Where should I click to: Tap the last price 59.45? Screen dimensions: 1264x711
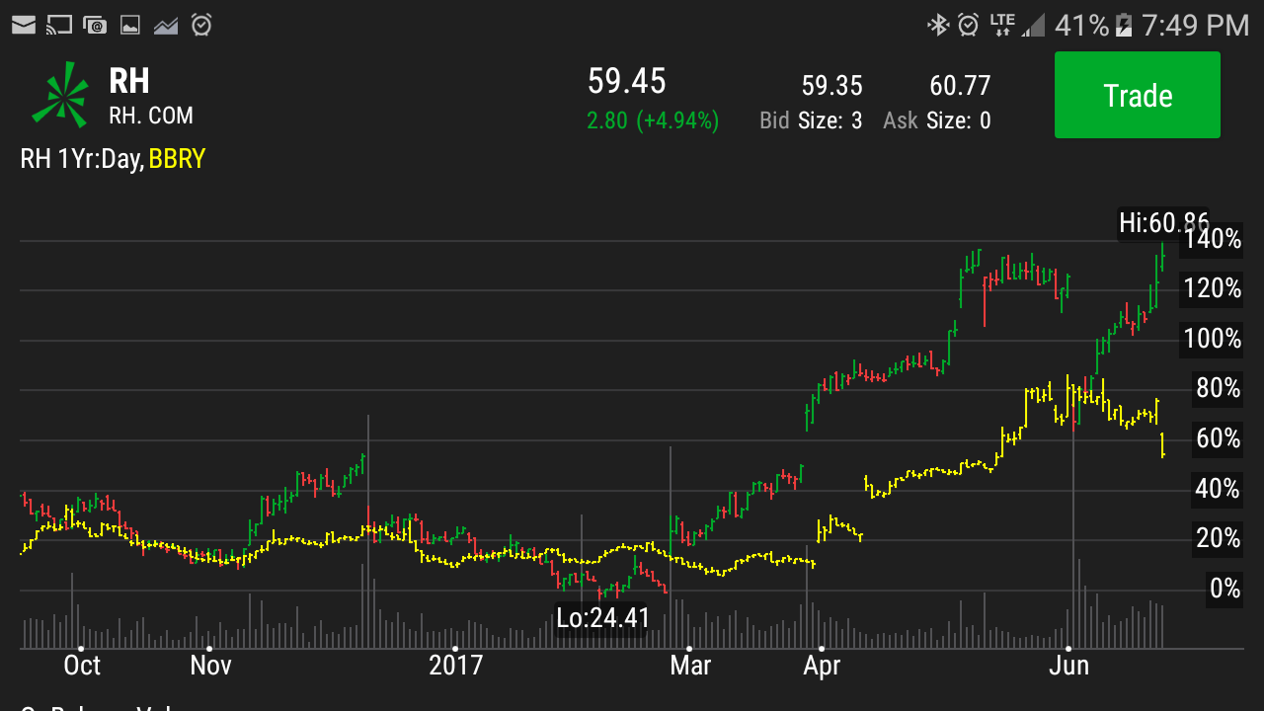[x=627, y=81]
